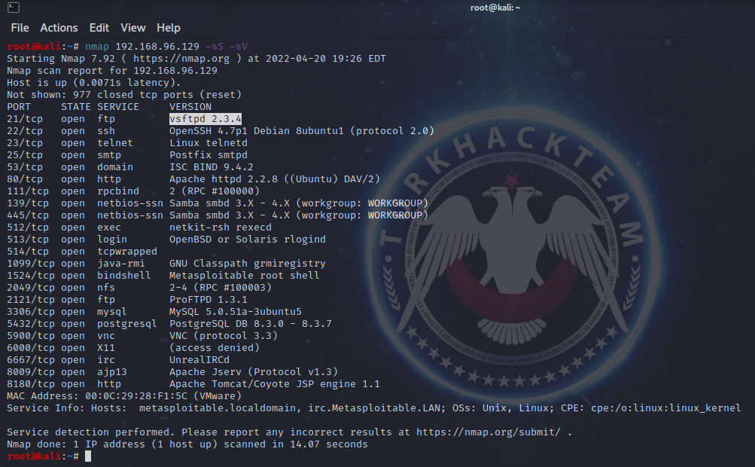Click the 23/tcp port entry
Screen dimensions: 755x467
click(25, 143)
